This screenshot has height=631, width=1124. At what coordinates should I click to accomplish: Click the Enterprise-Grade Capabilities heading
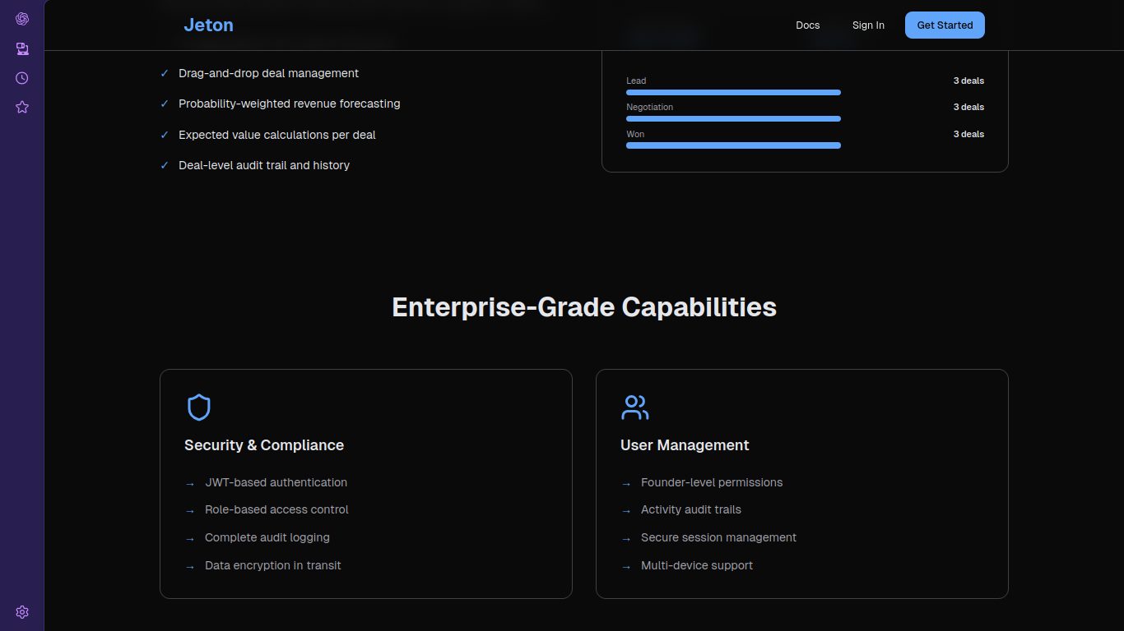[584, 307]
